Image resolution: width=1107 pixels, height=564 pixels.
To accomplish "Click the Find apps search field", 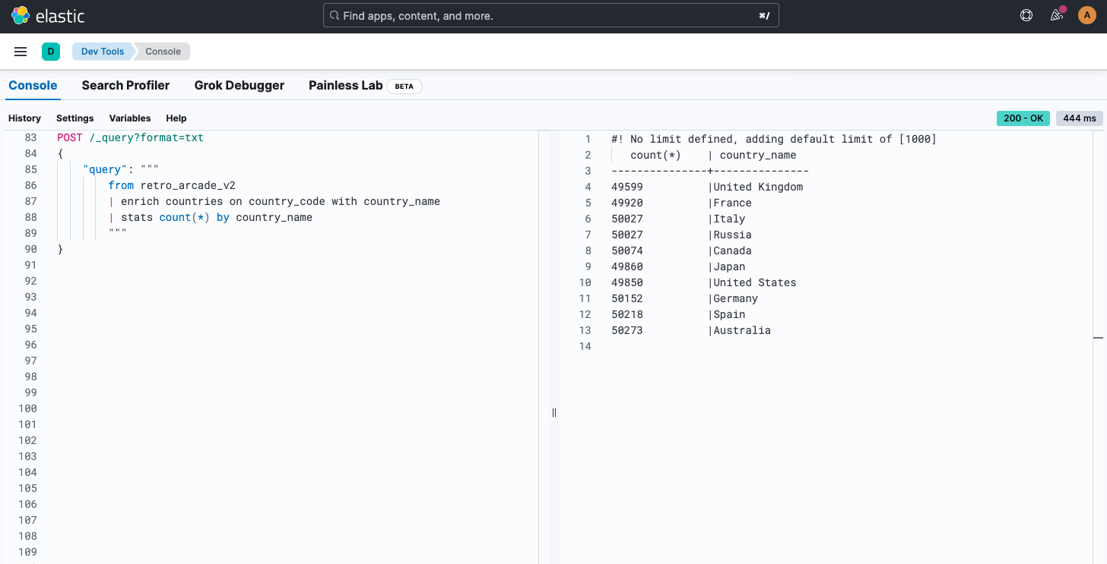I will tap(551, 15).
